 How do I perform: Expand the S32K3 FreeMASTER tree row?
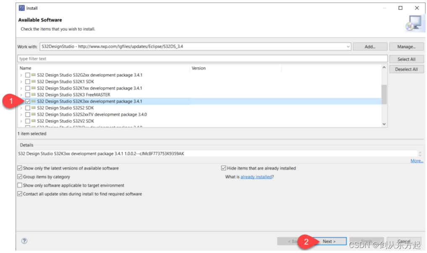click(21, 95)
